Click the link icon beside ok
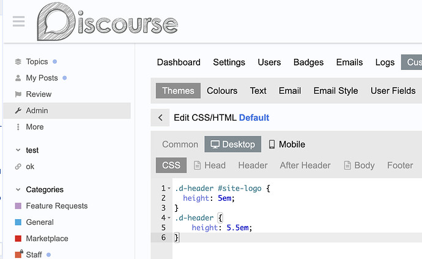The image size is (422, 259). pyautogui.click(x=18, y=167)
